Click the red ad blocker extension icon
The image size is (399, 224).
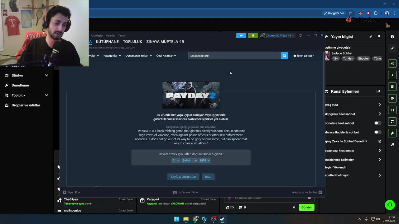[x=368, y=13]
